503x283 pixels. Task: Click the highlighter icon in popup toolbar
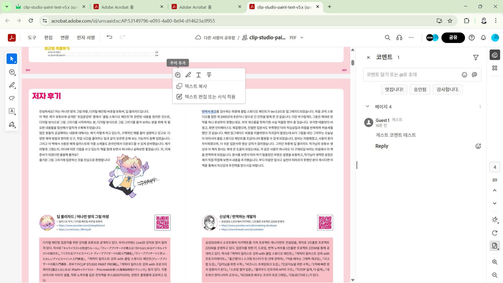tap(188, 75)
